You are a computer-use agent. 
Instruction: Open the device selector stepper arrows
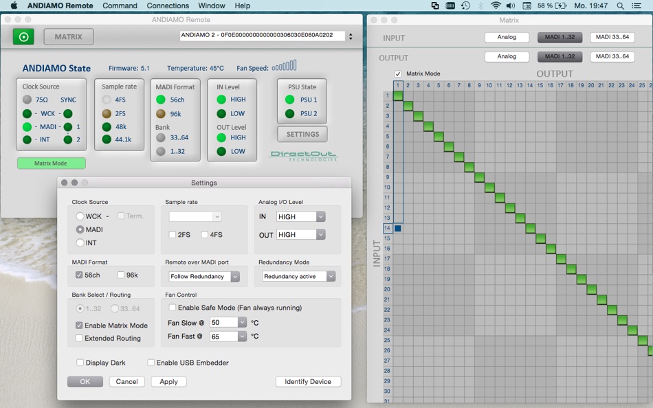click(x=351, y=36)
